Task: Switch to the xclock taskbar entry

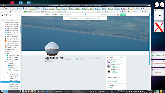Action: click(93, 91)
